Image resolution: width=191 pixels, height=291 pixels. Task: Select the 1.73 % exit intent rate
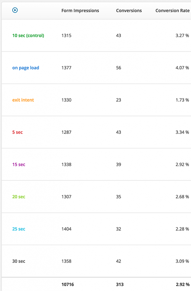point(182,100)
